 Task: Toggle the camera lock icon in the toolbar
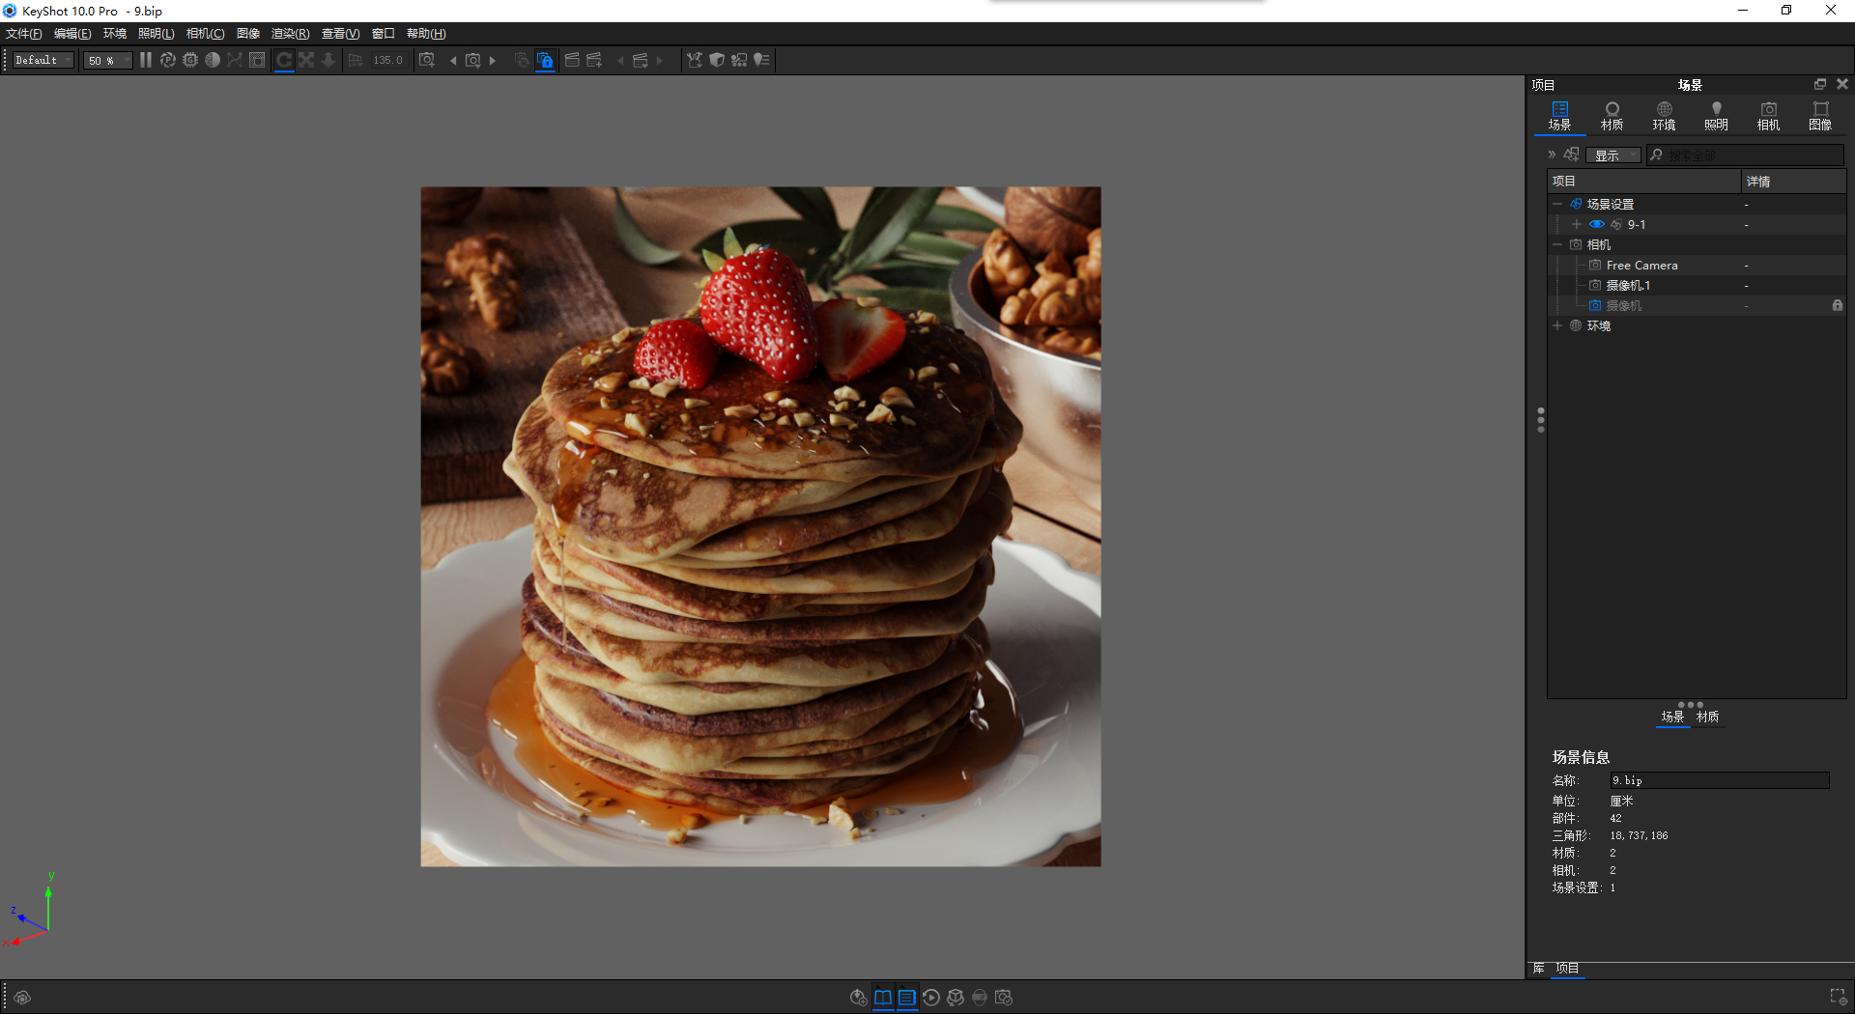[x=546, y=60]
